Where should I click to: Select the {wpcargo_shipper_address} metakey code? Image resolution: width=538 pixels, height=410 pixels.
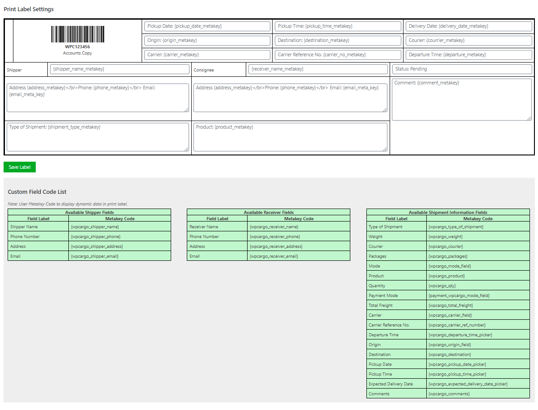click(x=97, y=247)
